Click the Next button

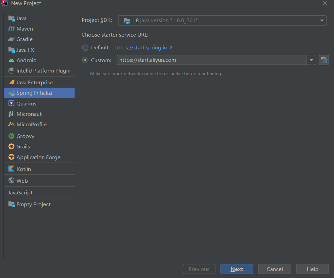tap(237, 269)
